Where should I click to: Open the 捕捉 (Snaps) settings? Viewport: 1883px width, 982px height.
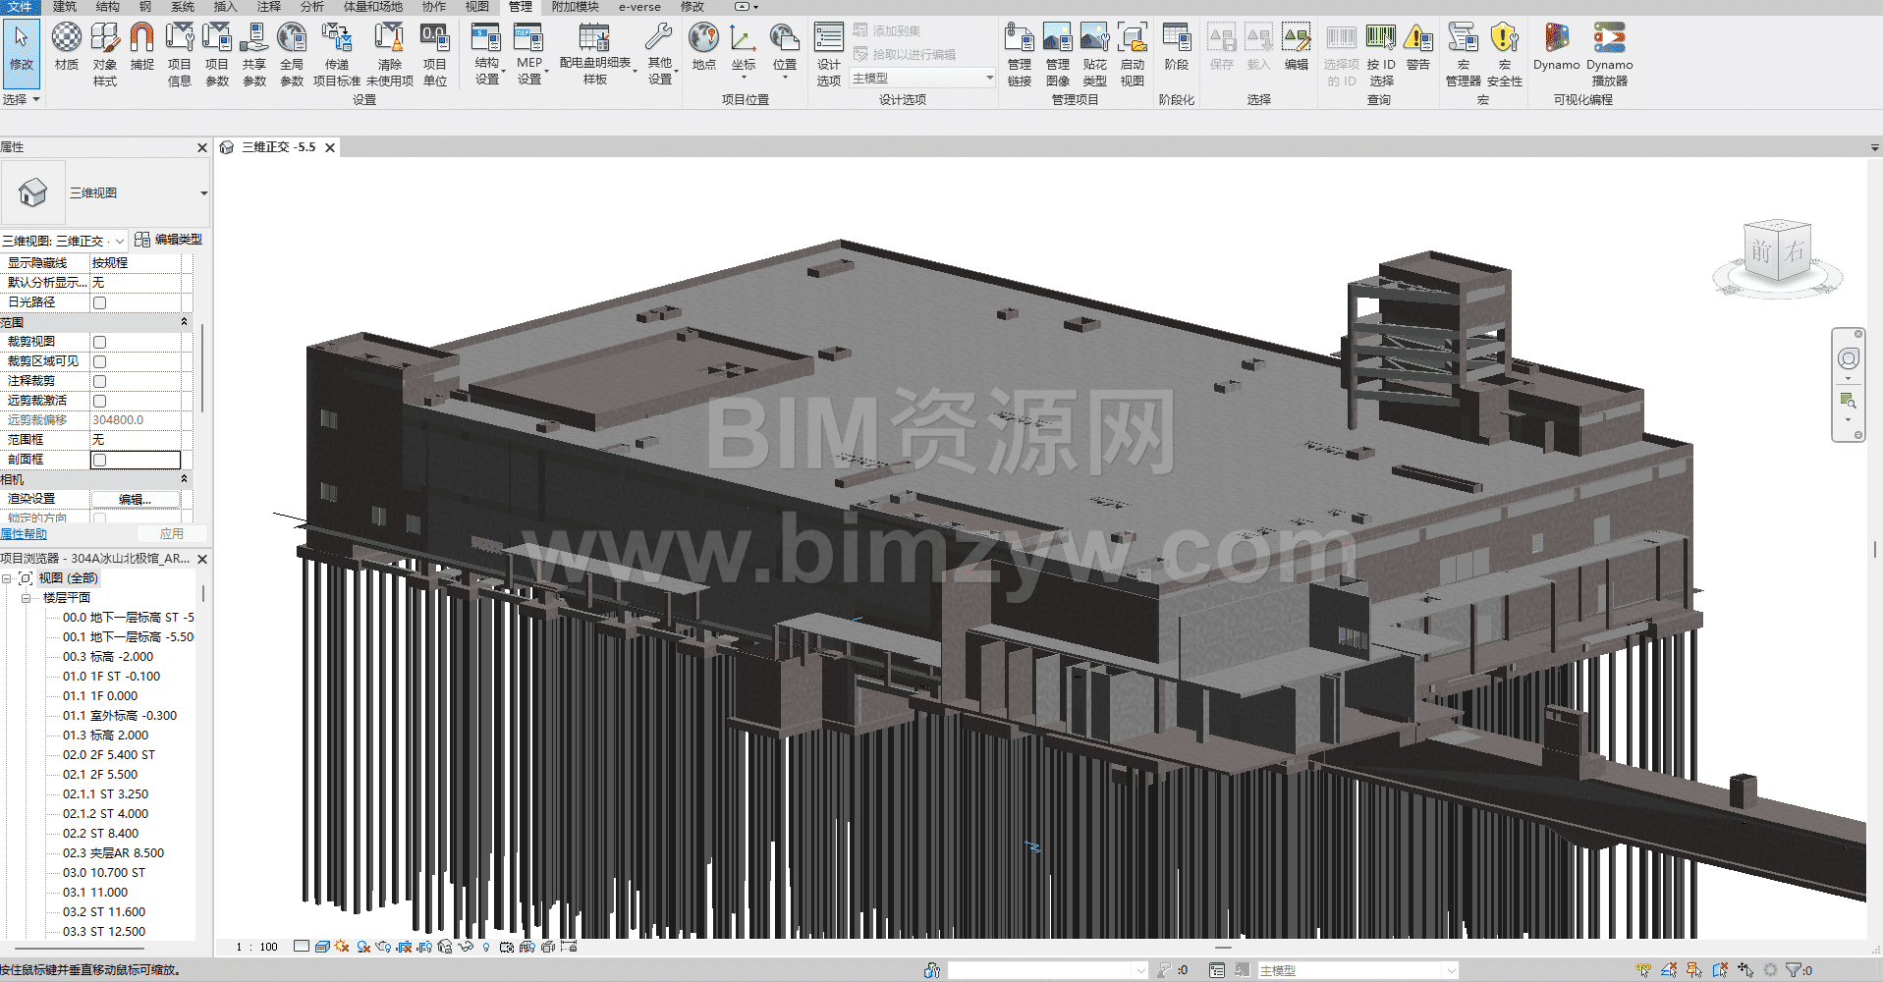(142, 47)
